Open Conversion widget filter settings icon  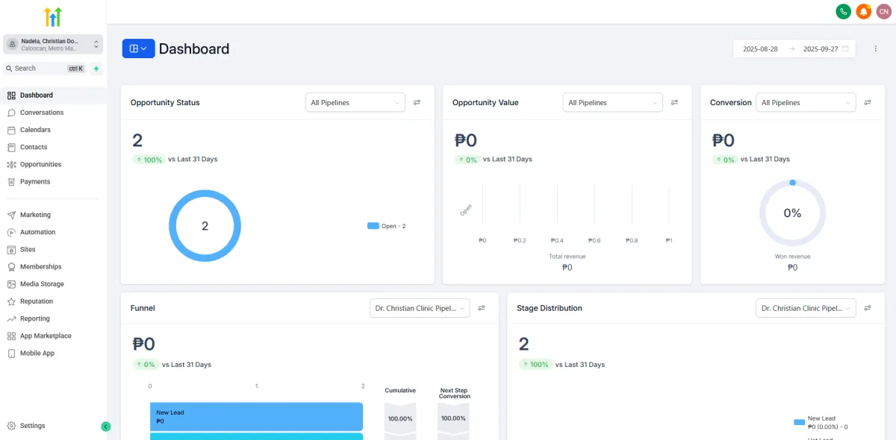[868, 102]
